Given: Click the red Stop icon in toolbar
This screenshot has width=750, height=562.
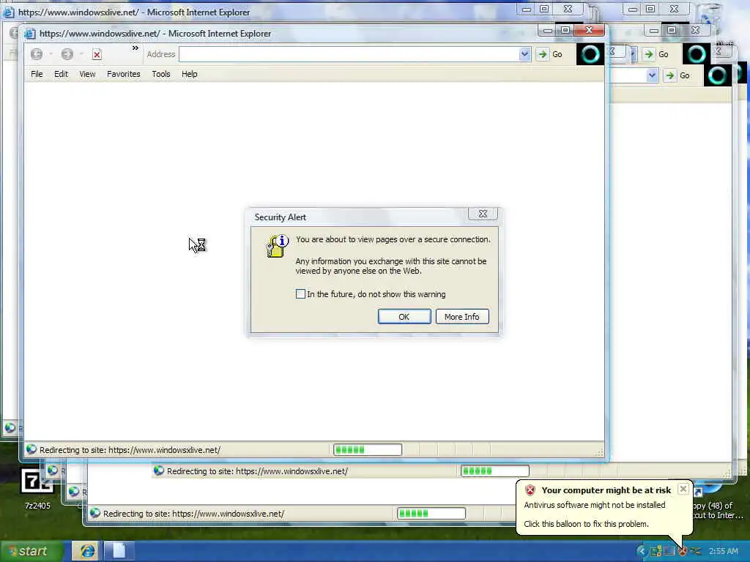Looking at the screenshot, I should point(97,54).
